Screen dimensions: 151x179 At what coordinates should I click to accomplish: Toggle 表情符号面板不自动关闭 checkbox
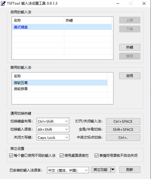tap(96, 156)
